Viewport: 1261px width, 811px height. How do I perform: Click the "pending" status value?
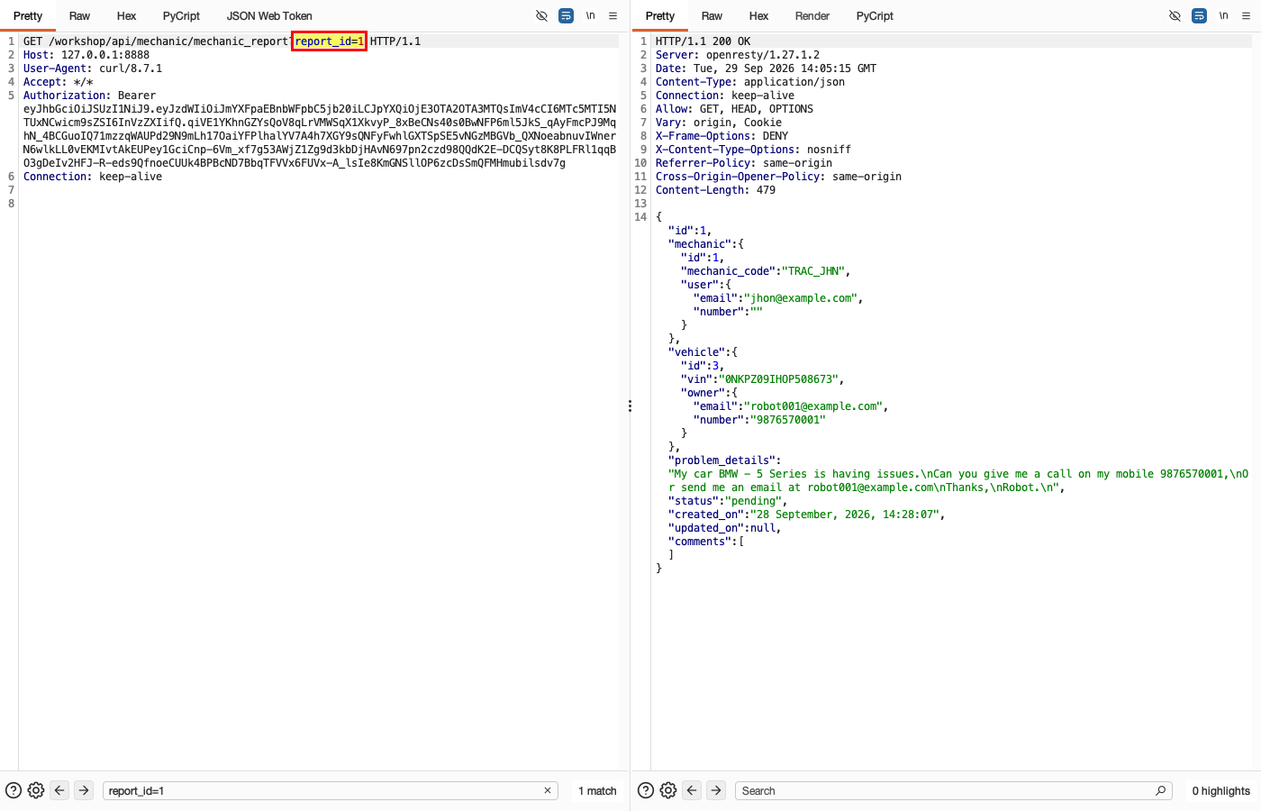pos(753,501)
